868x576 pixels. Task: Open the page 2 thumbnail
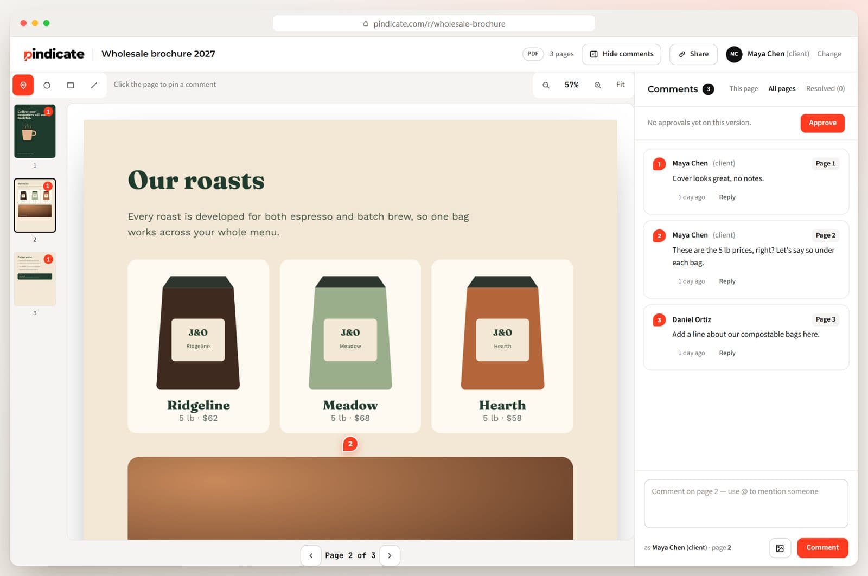click(35, 205)
